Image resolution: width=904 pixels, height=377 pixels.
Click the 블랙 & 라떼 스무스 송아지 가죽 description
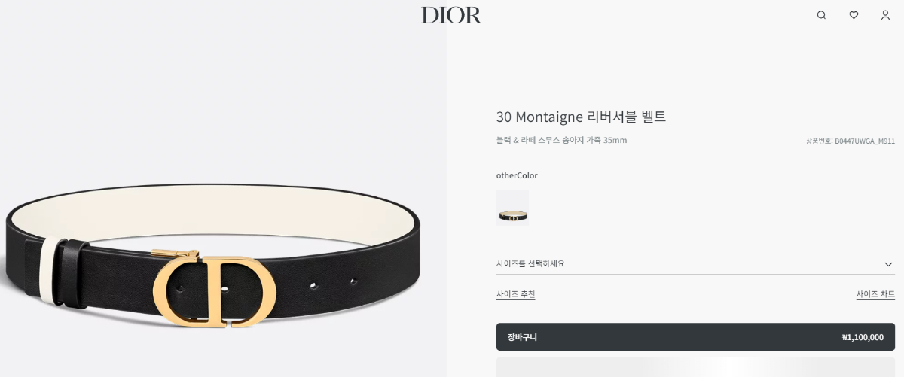tap(561, 140)
